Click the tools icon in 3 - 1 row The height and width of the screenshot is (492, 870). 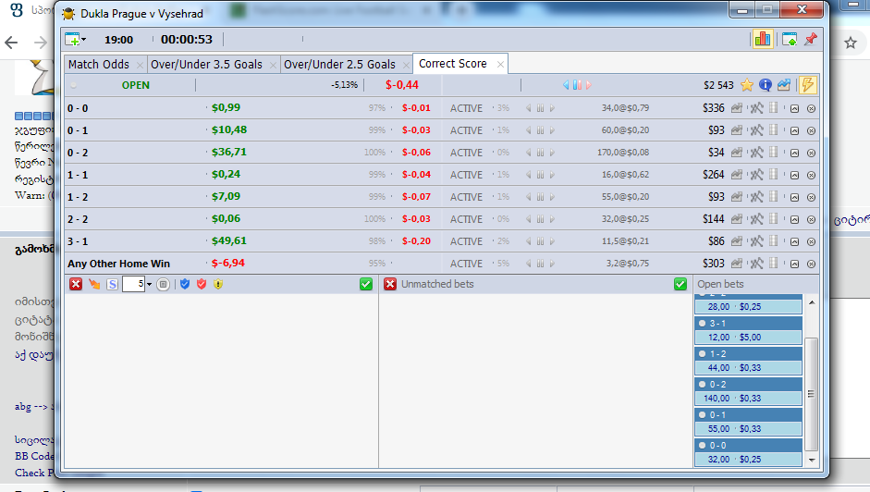coord(757,241)
